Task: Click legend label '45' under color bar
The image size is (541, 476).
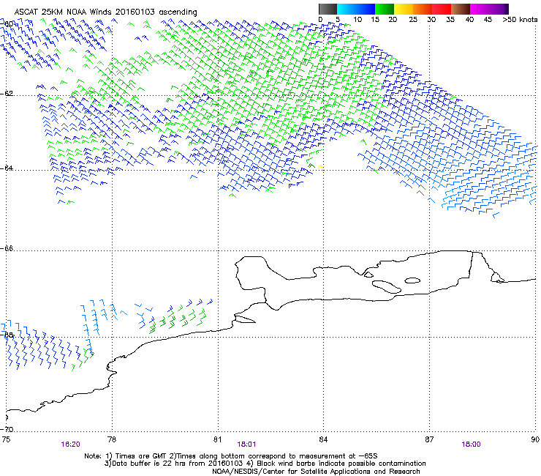Action: pos(488,20)
